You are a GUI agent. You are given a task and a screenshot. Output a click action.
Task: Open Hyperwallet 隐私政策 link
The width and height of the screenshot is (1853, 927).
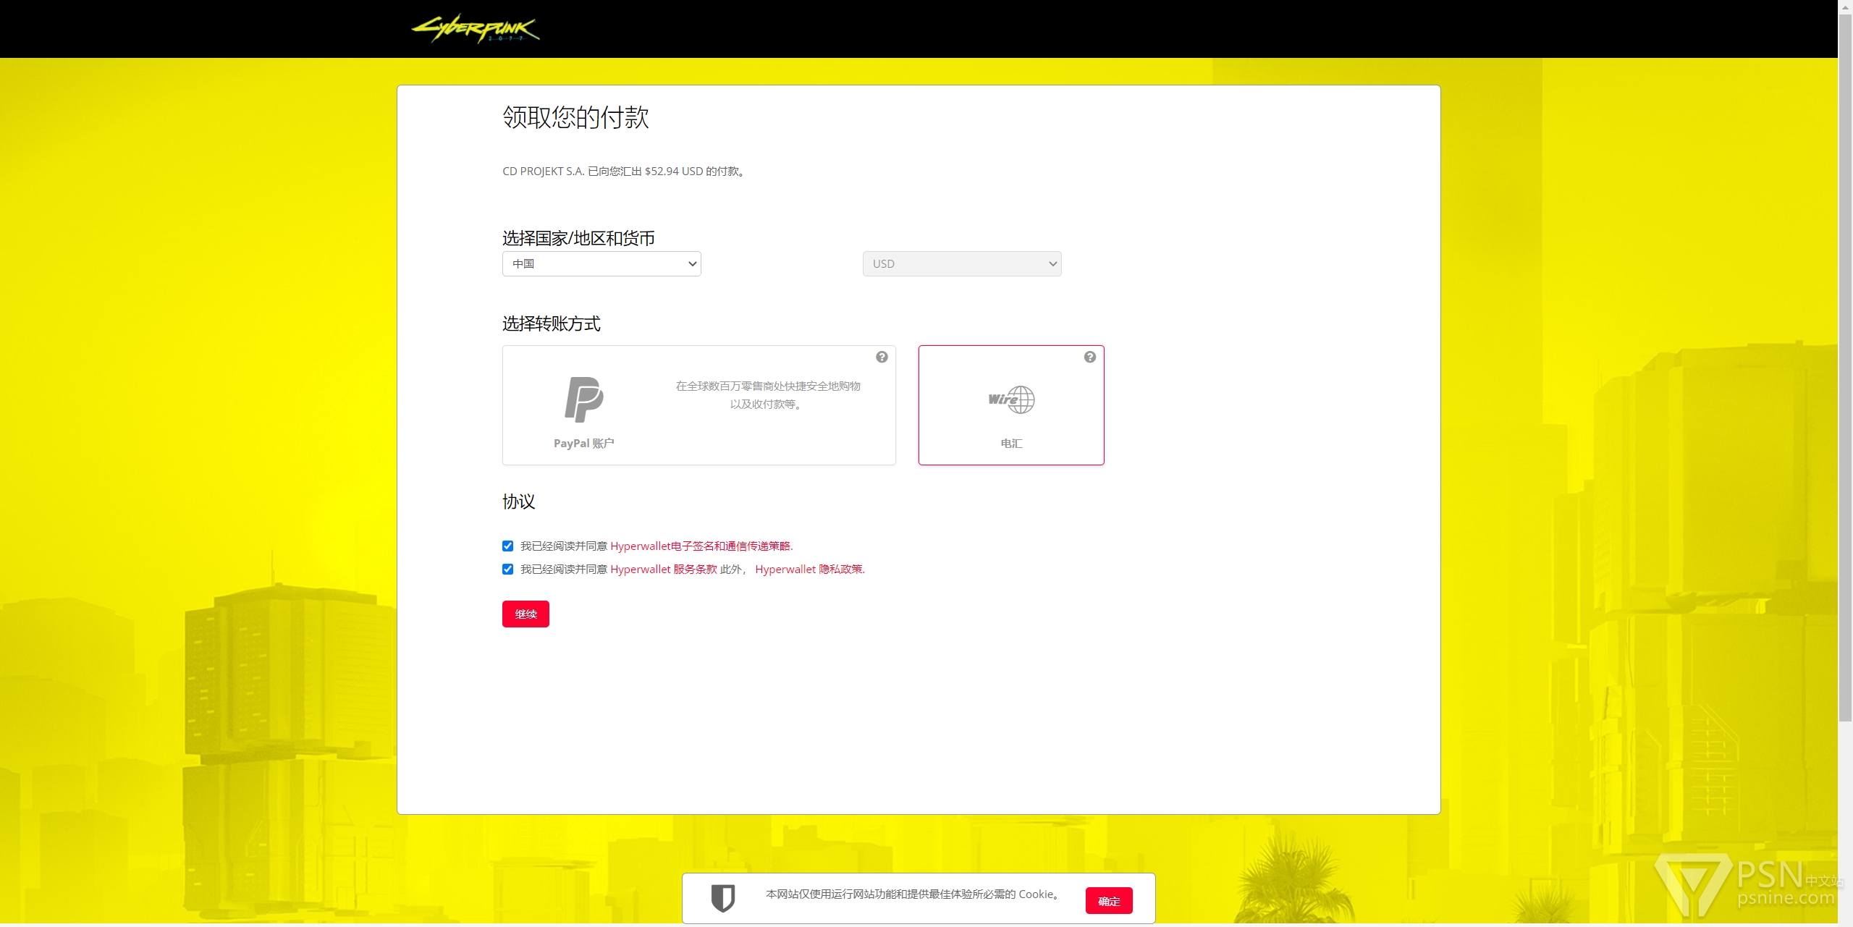coord(809,570)
